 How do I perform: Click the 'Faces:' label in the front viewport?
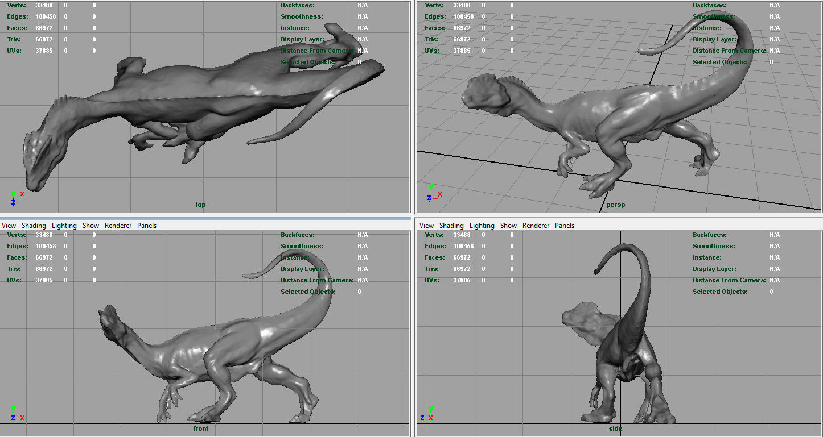coord(17,257)
